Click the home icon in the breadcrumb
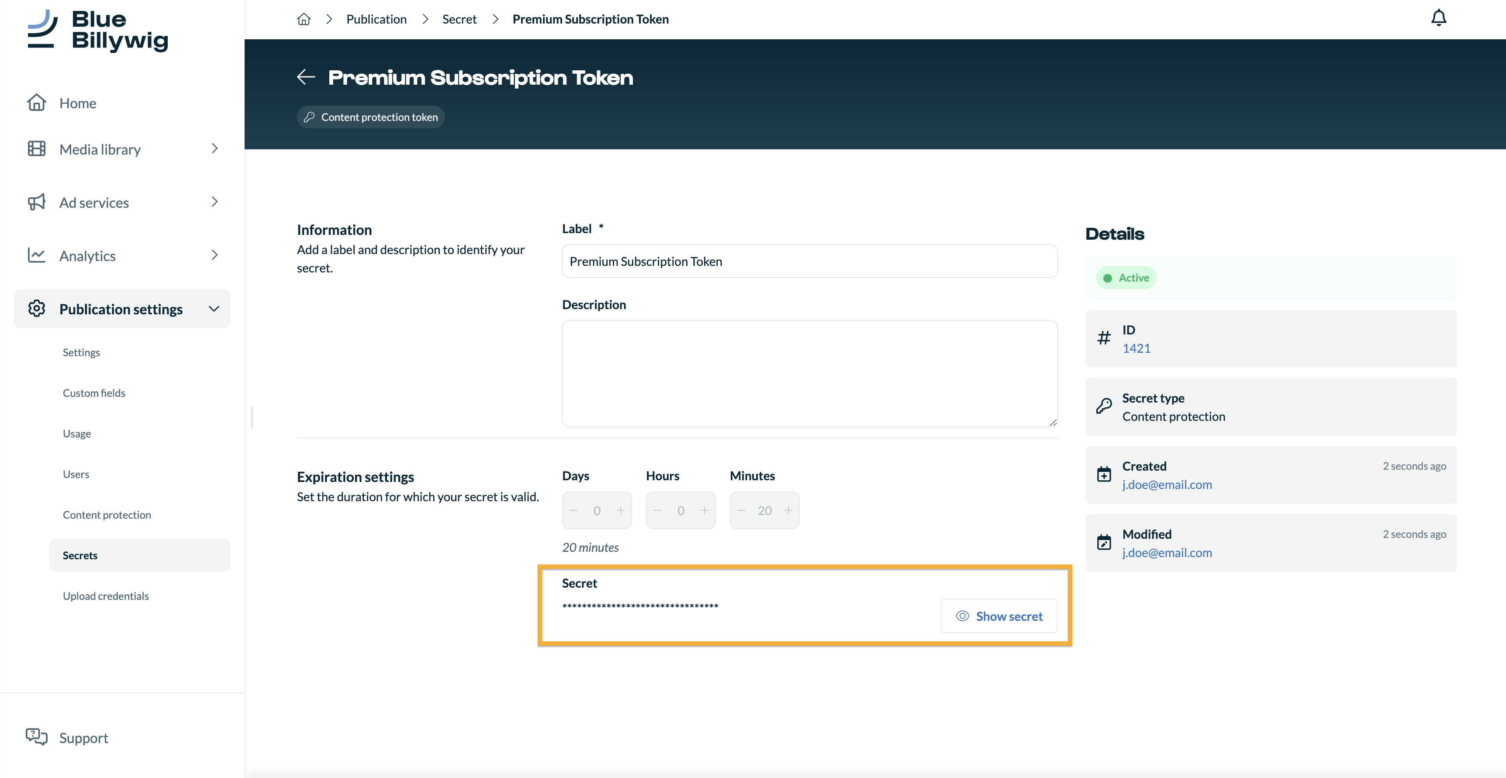 (x=304, y=19)
